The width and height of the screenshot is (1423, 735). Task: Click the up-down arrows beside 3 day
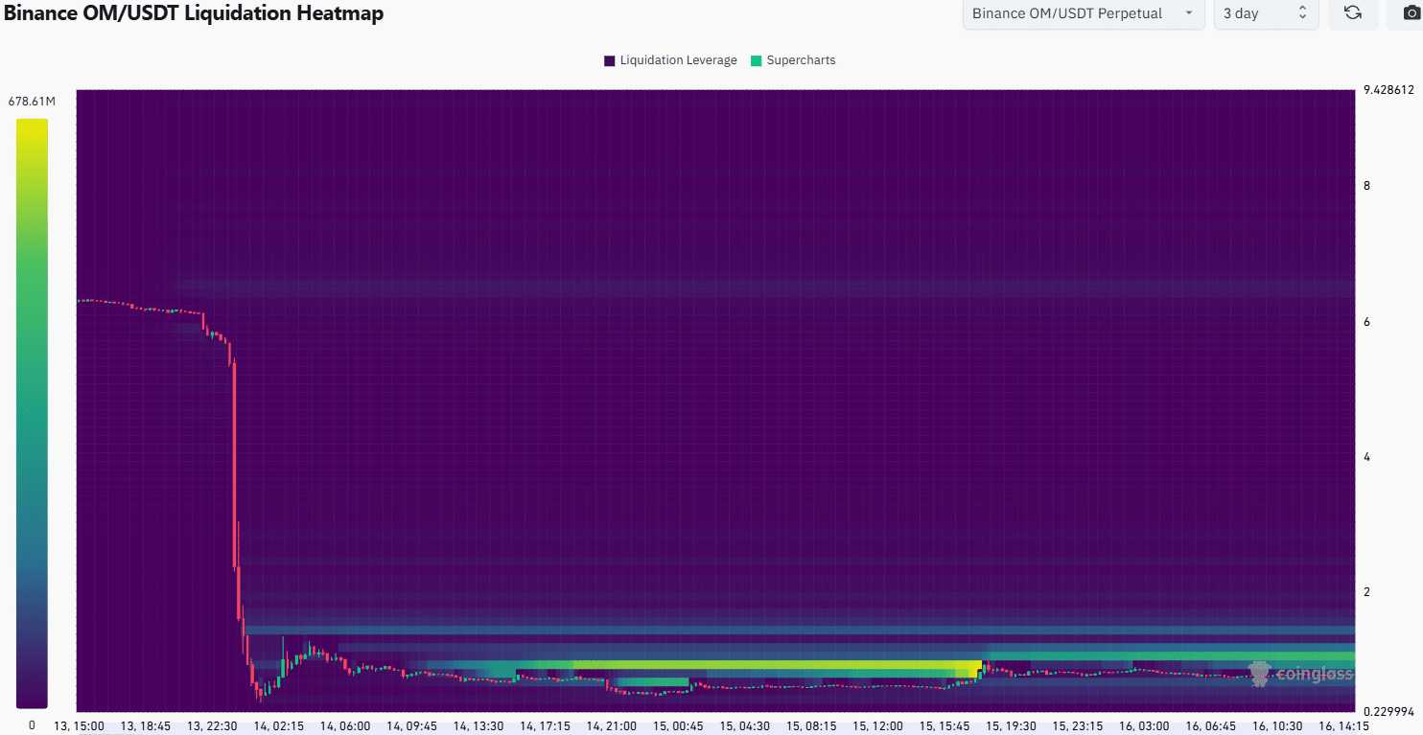click(1302, 13)
